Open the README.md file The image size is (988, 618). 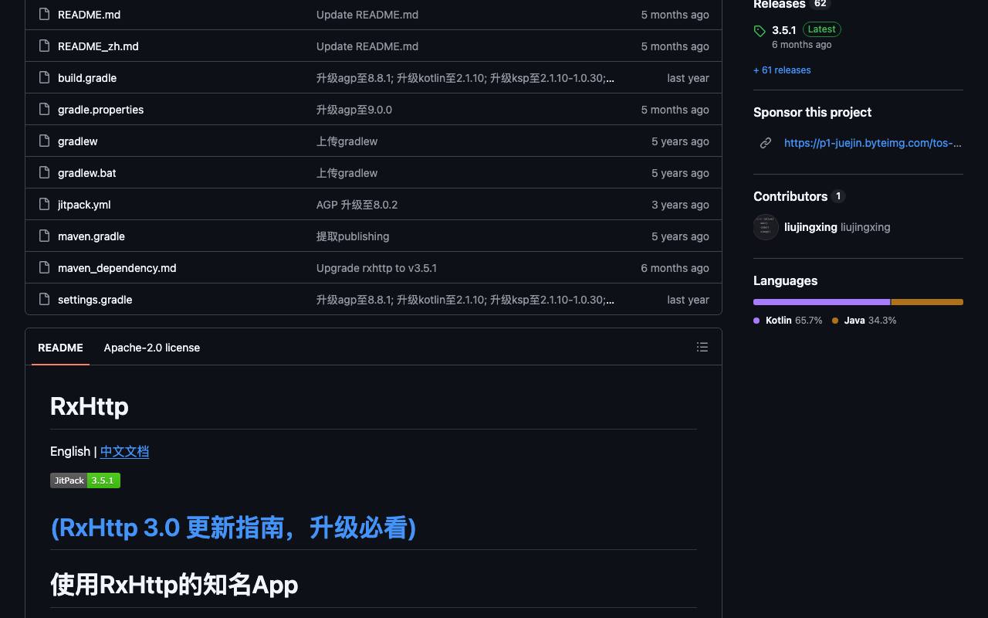(x=89, y=15)
